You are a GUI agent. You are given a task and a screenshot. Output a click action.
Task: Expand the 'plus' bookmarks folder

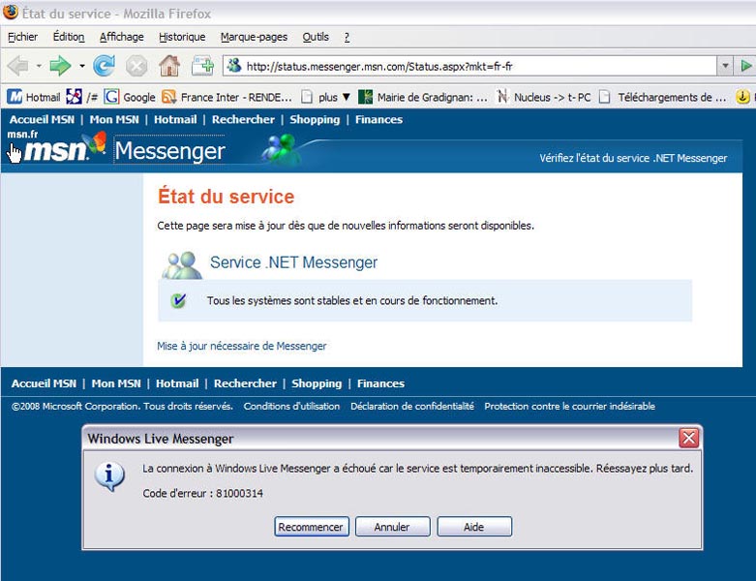click(326, 97)
